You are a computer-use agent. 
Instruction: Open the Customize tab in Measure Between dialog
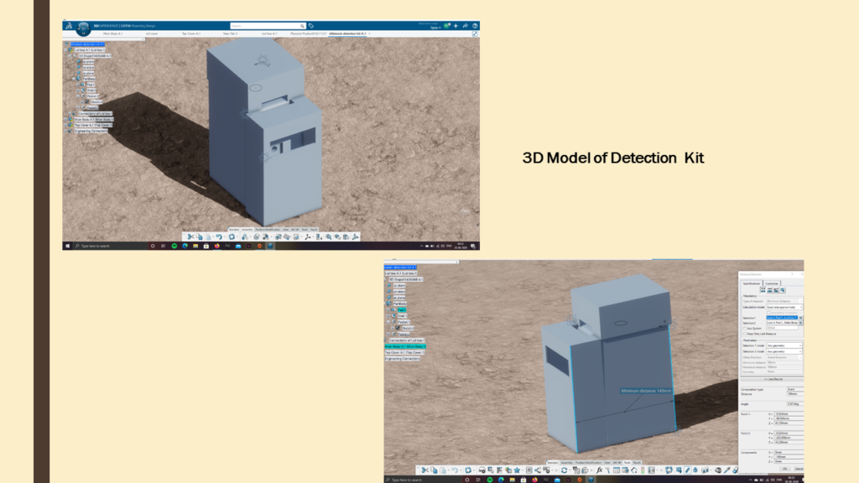click(x=772, y=283)
